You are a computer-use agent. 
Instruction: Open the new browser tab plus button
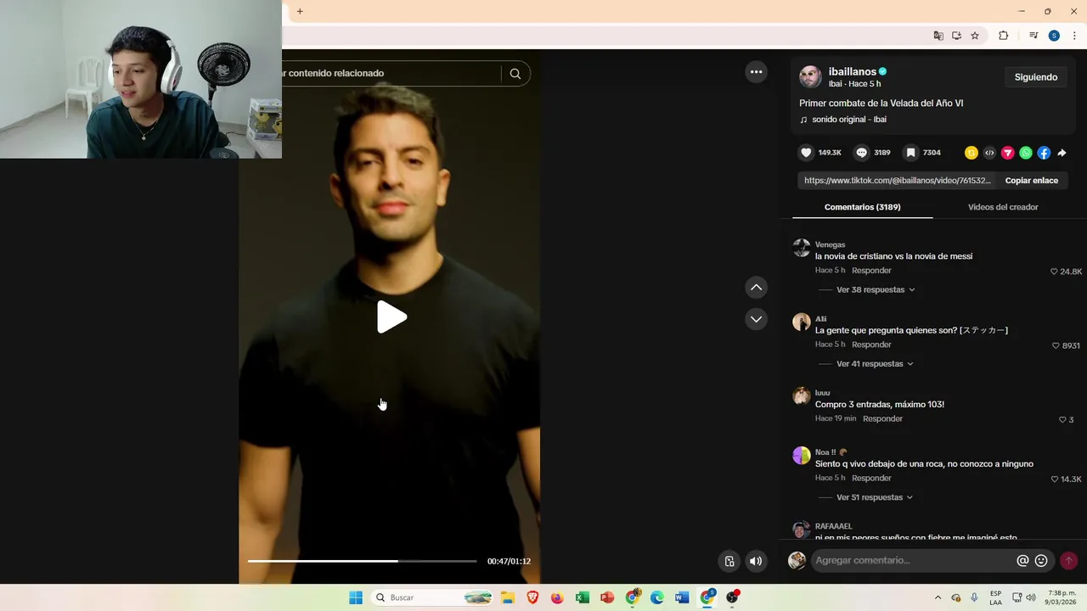(300, 11)
